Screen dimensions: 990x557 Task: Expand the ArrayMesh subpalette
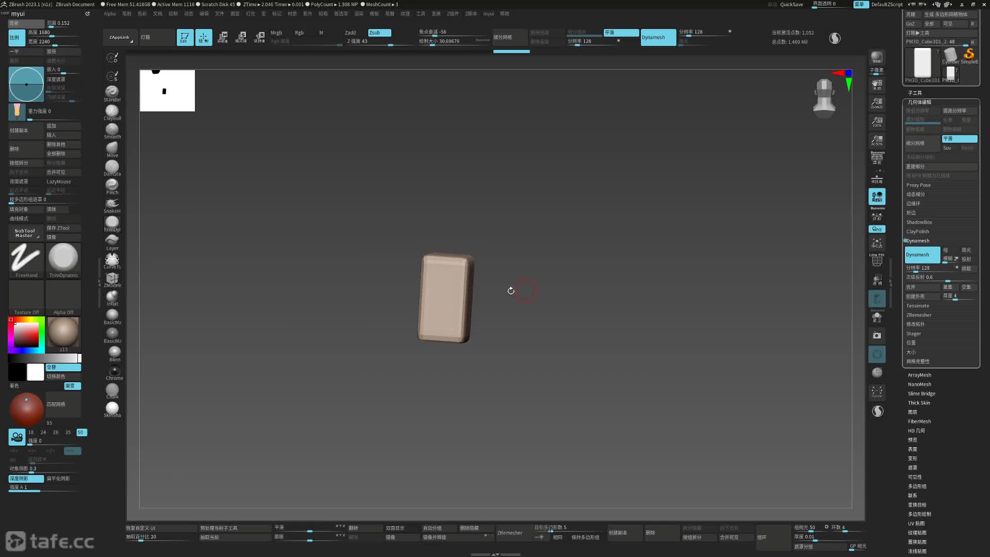coord(919,375)
